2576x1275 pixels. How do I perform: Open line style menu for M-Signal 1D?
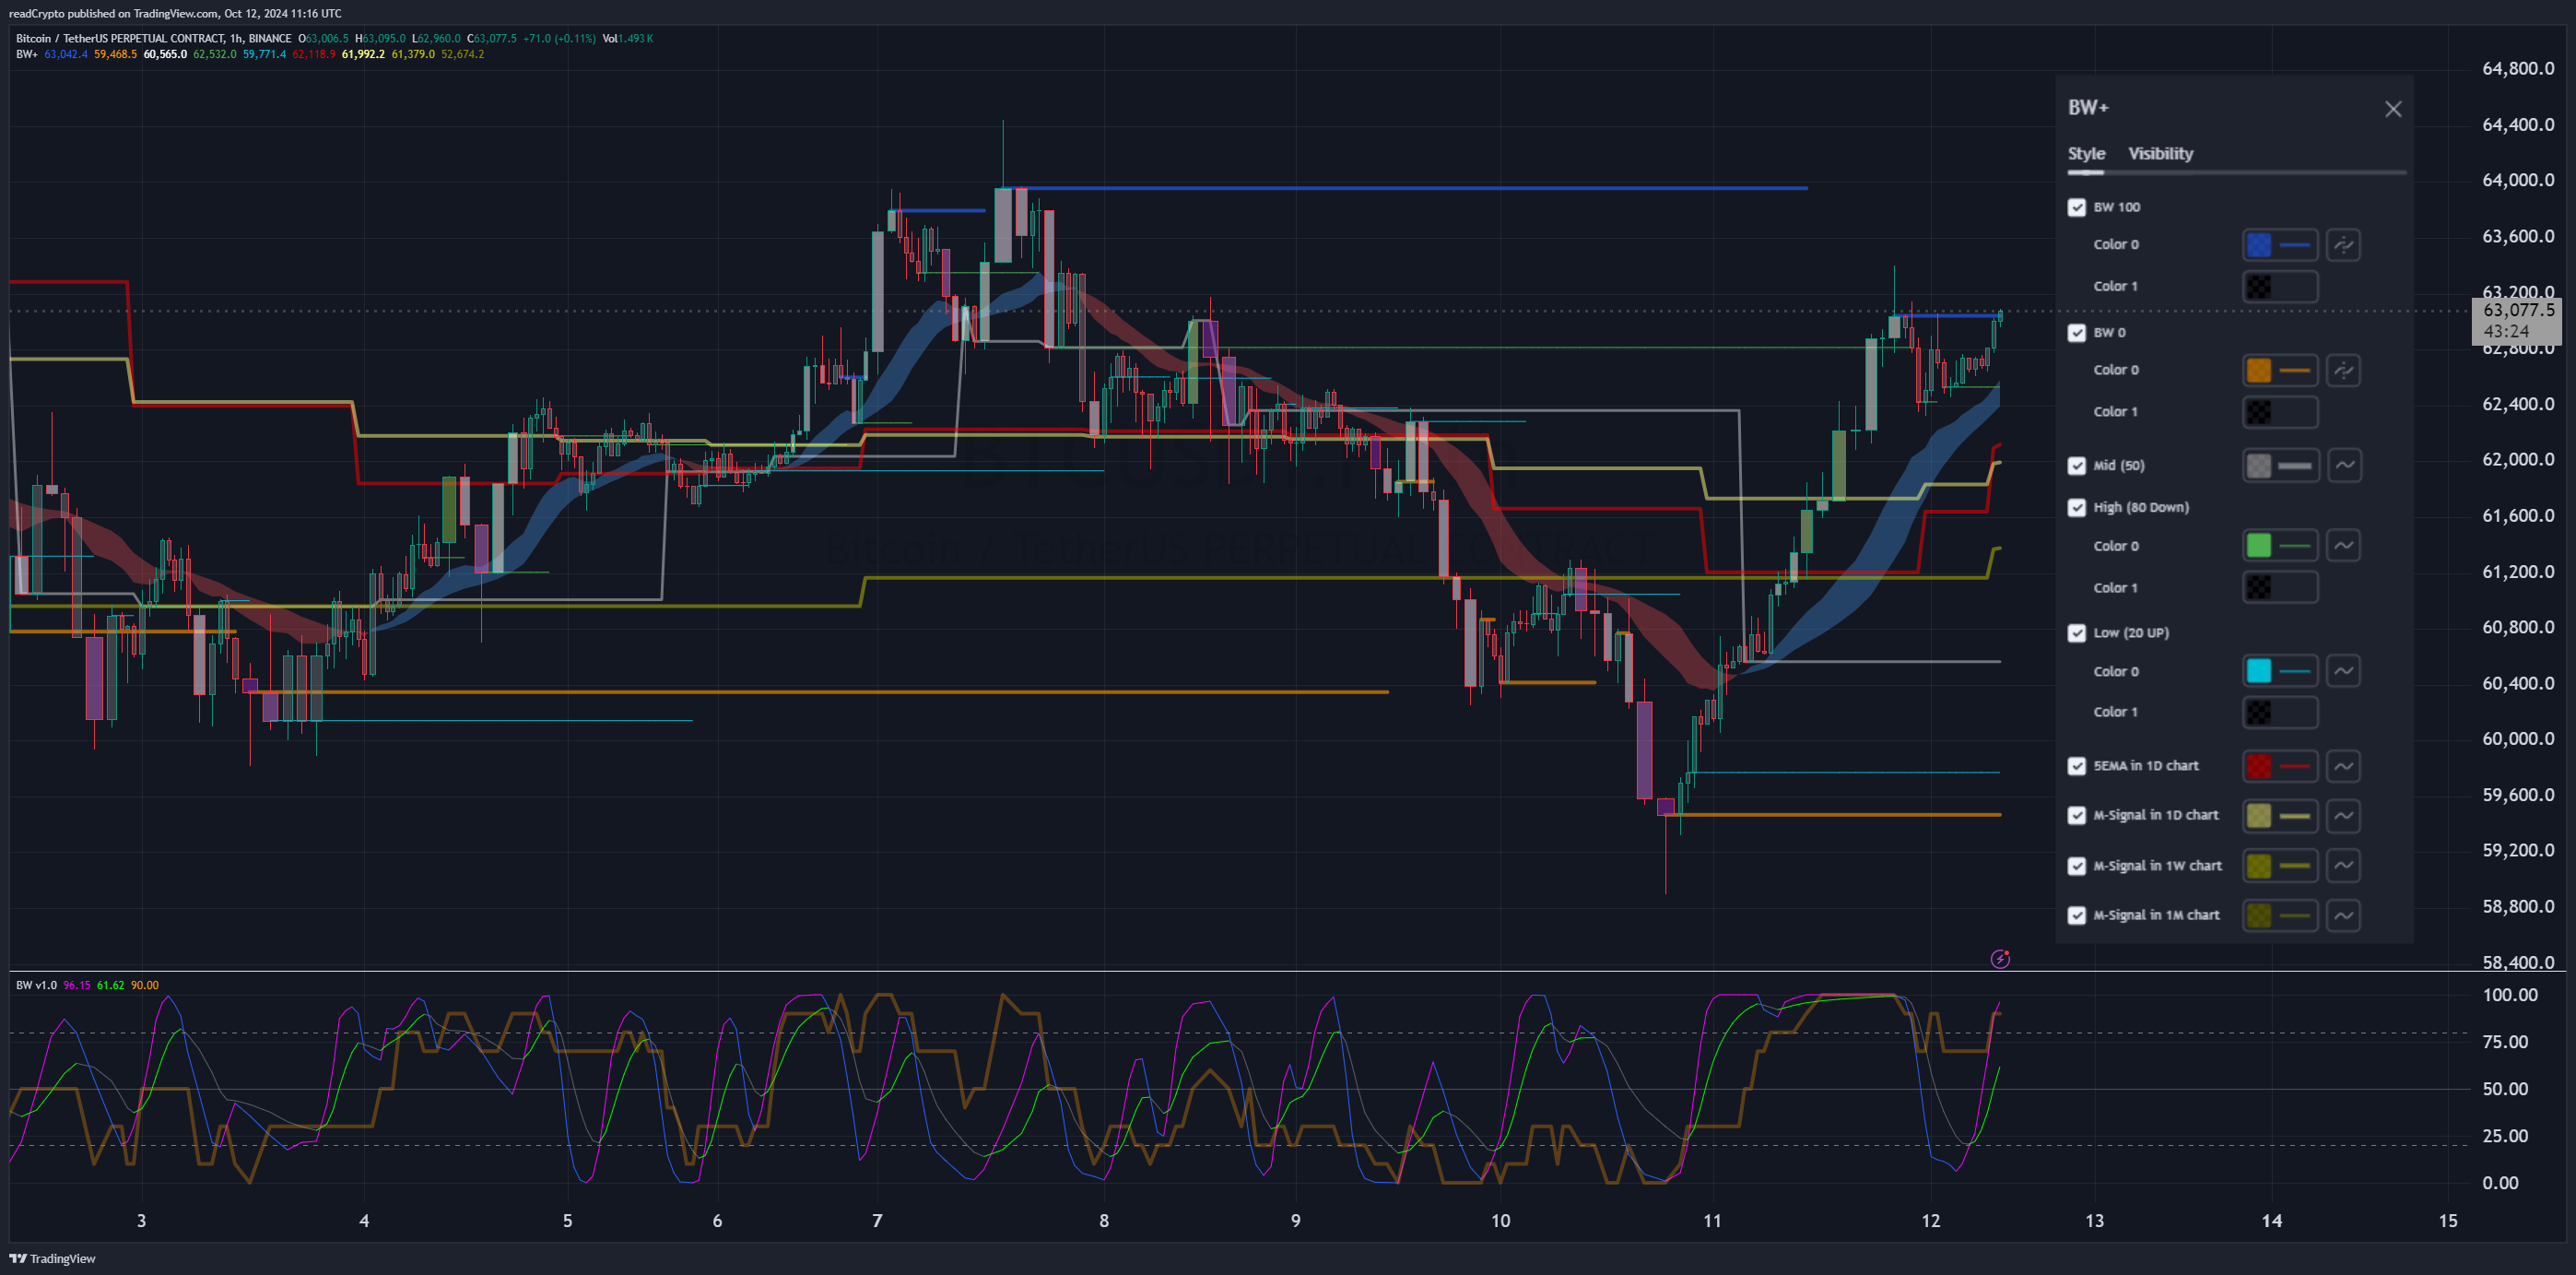coord(2344,816)
